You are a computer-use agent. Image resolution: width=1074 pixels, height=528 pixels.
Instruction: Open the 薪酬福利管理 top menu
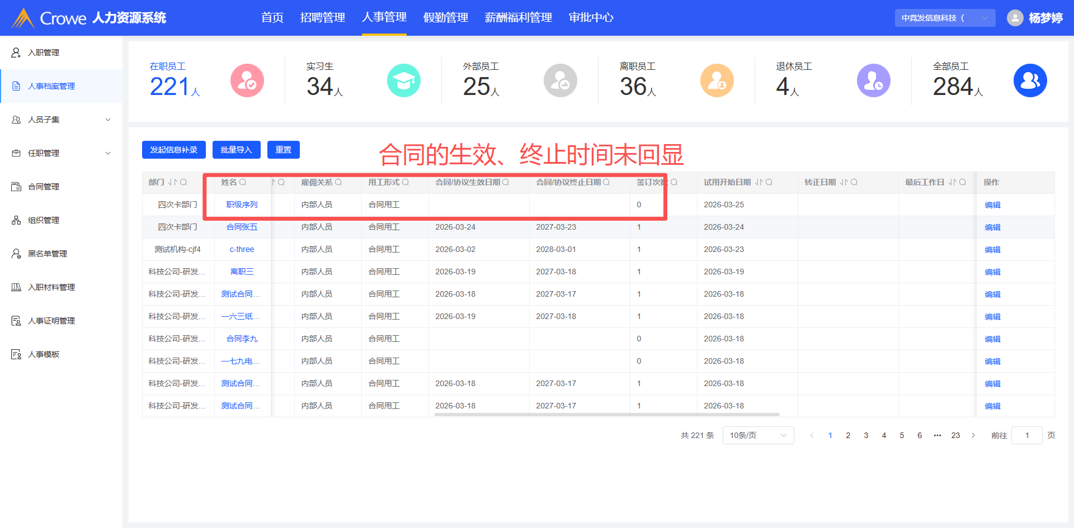tap(518, 18)
